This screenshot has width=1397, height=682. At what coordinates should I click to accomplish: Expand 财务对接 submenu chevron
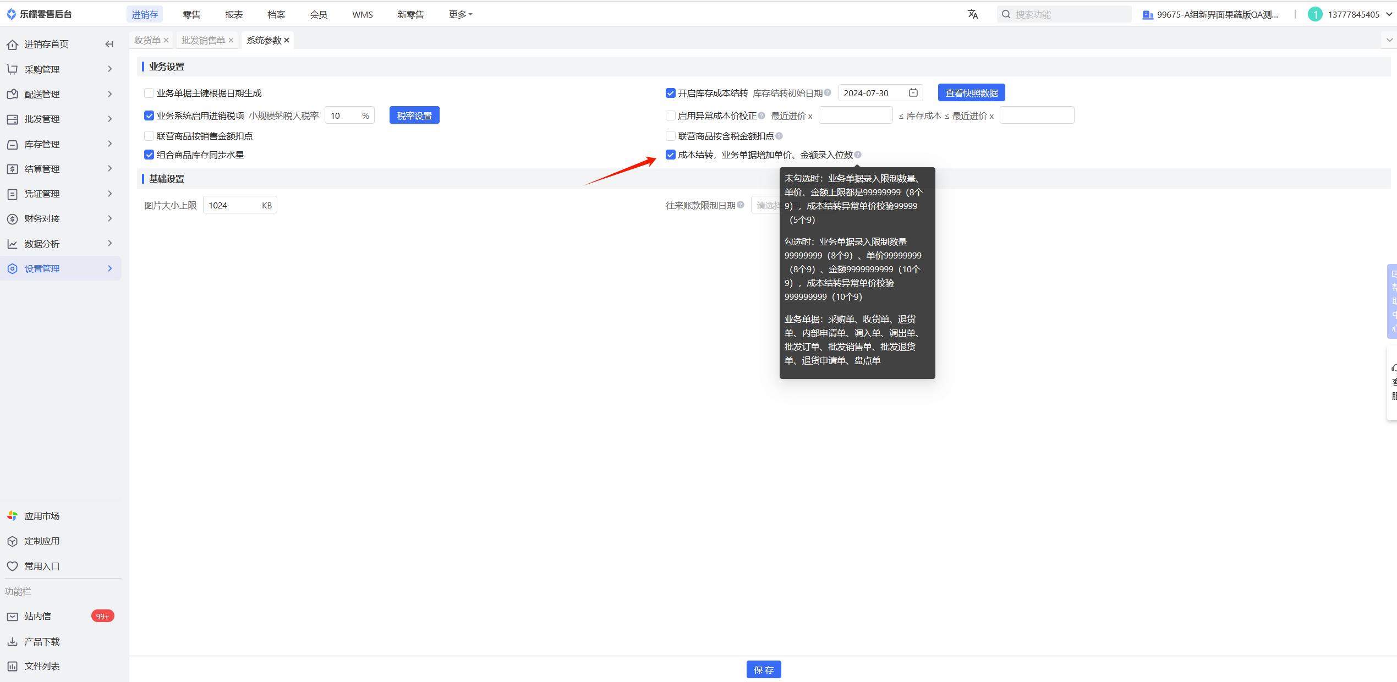110,218
